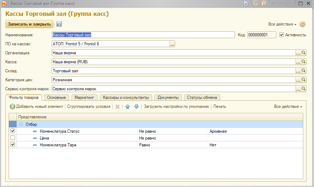
Task: Click into the Код input field
Action: (x=262, y=35)
